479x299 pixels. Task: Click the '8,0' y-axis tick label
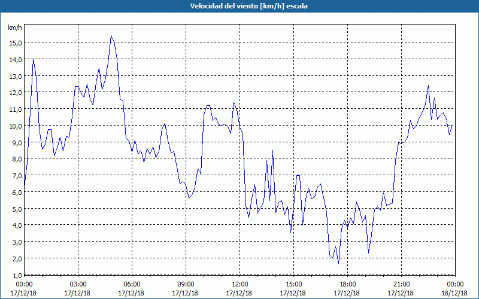point(17,159)
